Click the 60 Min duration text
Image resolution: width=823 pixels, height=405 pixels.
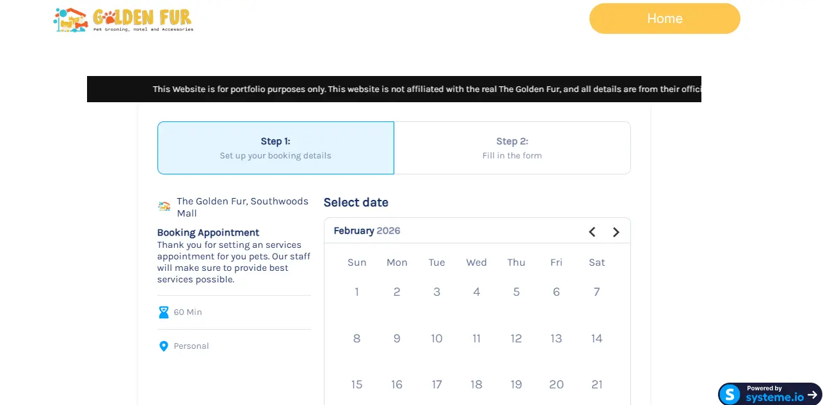pos(188,312)
